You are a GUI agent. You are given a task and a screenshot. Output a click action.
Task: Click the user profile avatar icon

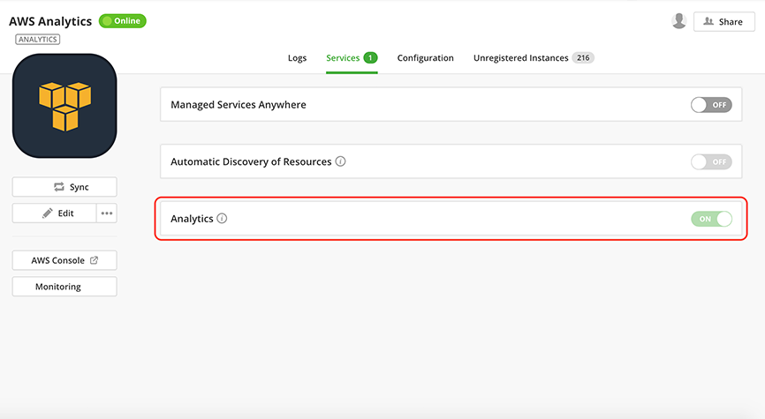[x=678, y=21]
